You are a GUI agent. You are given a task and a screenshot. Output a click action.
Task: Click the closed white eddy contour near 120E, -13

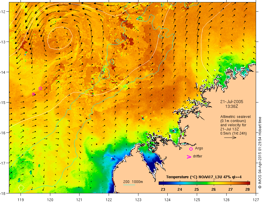pyautogui.click(x=60, y=38)
